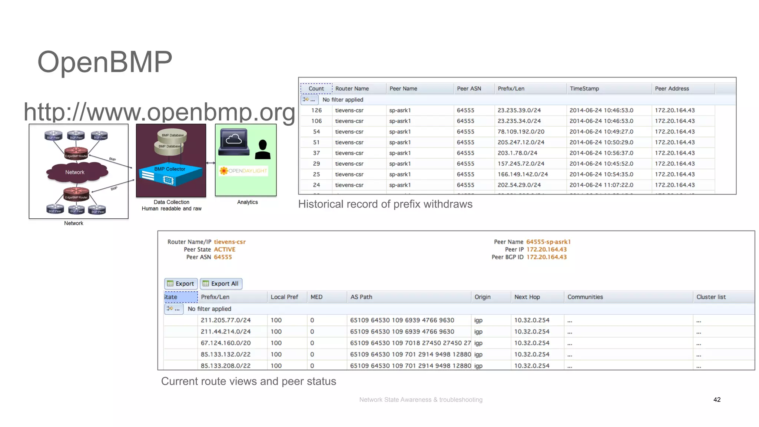The image size is (759, 427).
Task: Select row with prefix 202.54.29.0/24
Action: pyautogui.click(x=507, y=185)
